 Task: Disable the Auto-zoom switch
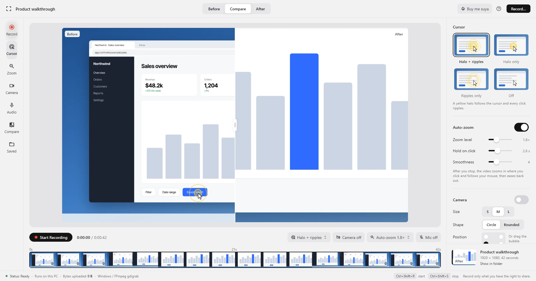pyautogui.click(x=521, y=127)
